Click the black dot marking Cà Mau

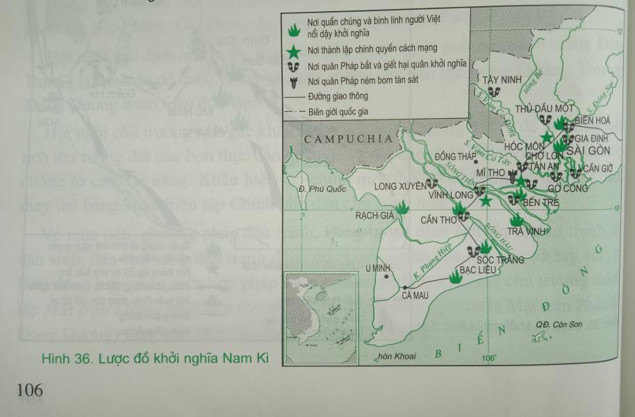point(404,288)
